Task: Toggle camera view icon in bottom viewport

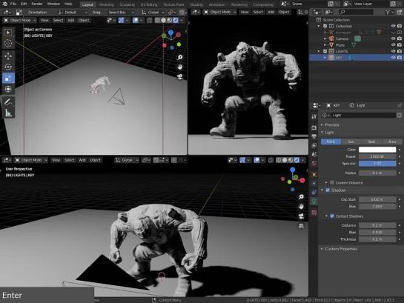Action: [301, 216]
